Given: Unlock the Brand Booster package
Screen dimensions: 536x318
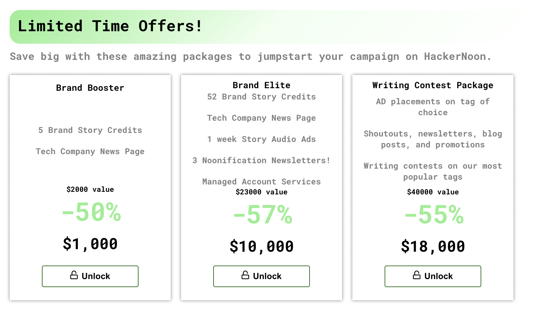Looking at the screenshot, I should [x=90, y=276].
